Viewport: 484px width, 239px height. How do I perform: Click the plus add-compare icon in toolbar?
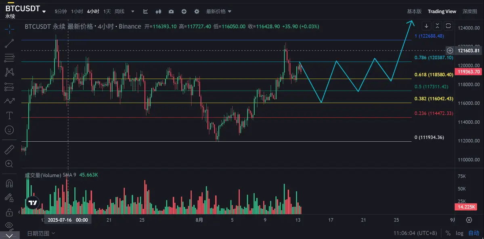(184, 11)
